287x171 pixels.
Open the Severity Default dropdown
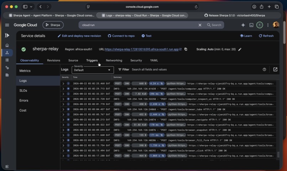[x=93, y=70]
